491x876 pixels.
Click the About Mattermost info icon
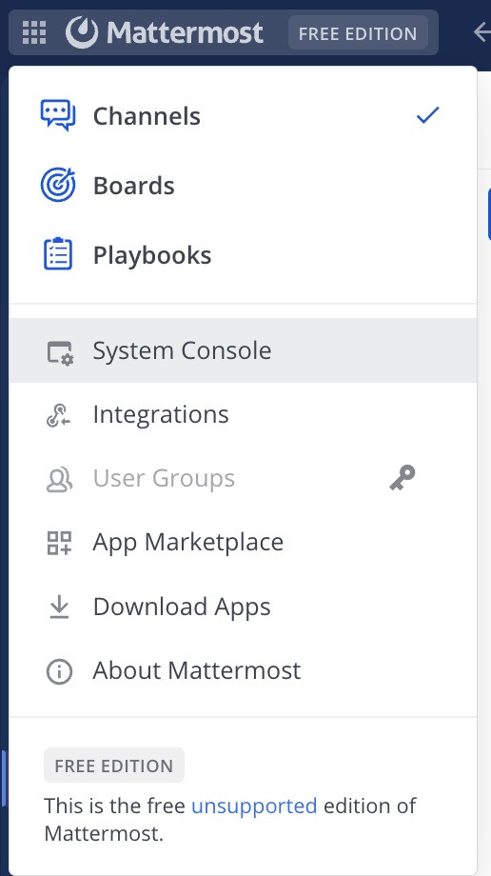coord(59,671)
